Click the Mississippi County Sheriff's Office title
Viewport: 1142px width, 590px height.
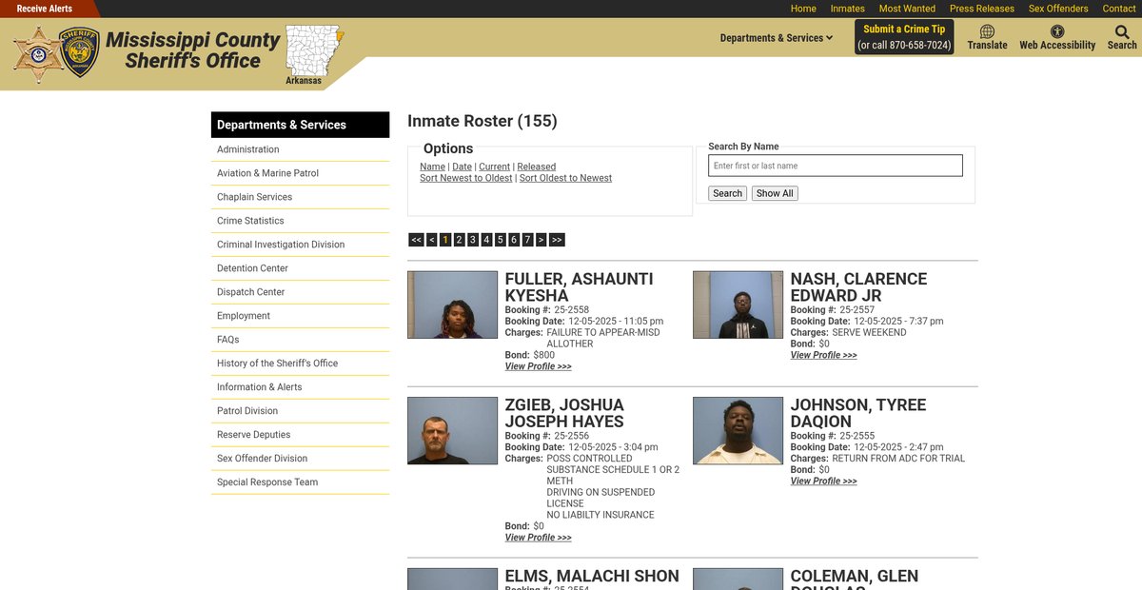[192, 50]
